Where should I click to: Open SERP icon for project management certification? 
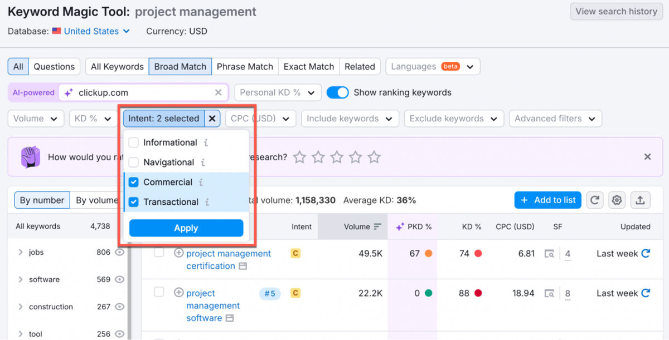click(x=550, y=254)
